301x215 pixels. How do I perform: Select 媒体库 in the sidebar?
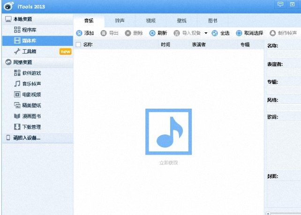[38, 40]
